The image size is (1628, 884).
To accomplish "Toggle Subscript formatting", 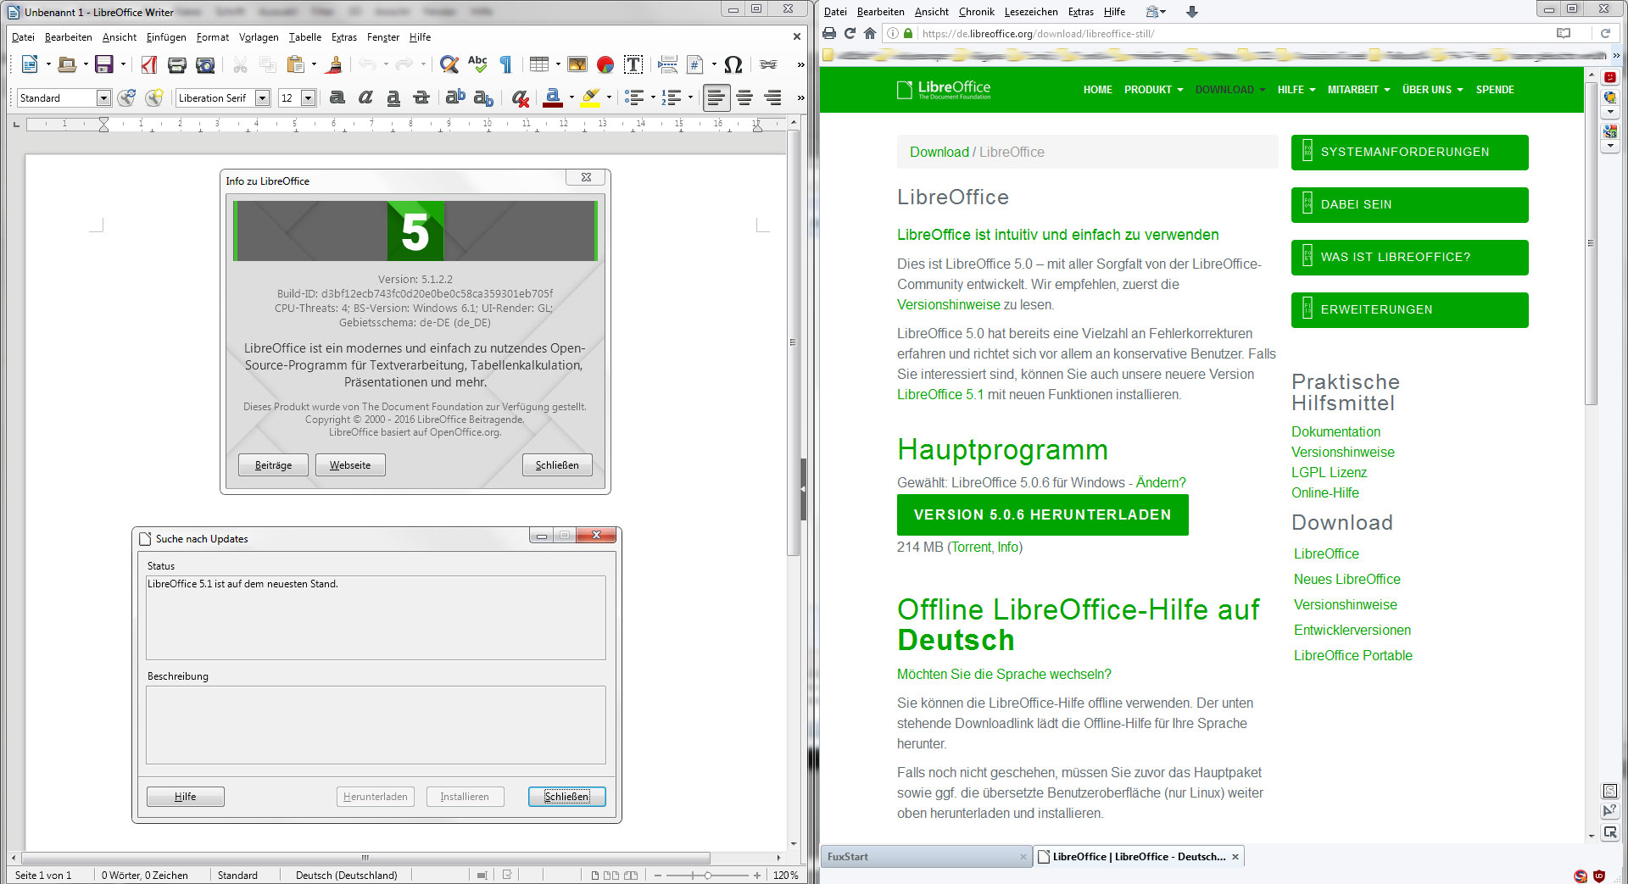I will 483,97.
